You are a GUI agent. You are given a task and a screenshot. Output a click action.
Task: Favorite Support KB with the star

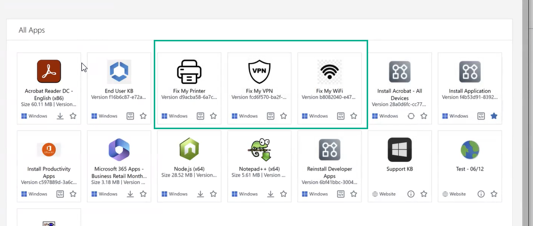coord(424,194)
